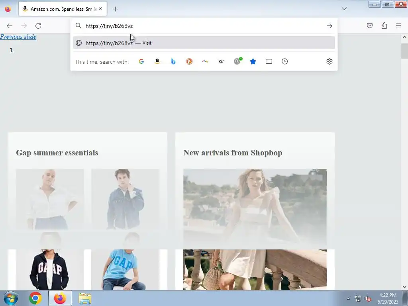
Task: Open the network tray icon
Action: (x=358, y=299)
